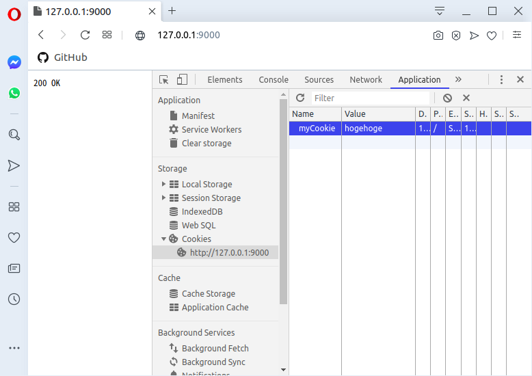532x376 pixels.
Task: Open Clear storage item
Action: coord(207,143)
